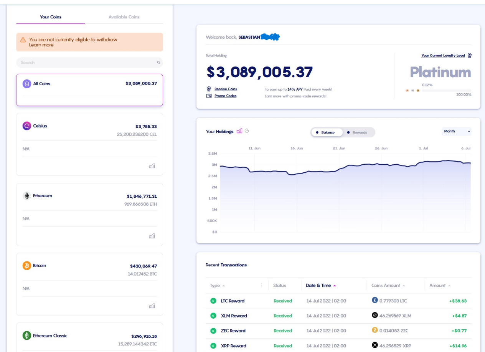Click the ZEC Reward received arrow icon
The image size is (485, 352).
[213, 331]
